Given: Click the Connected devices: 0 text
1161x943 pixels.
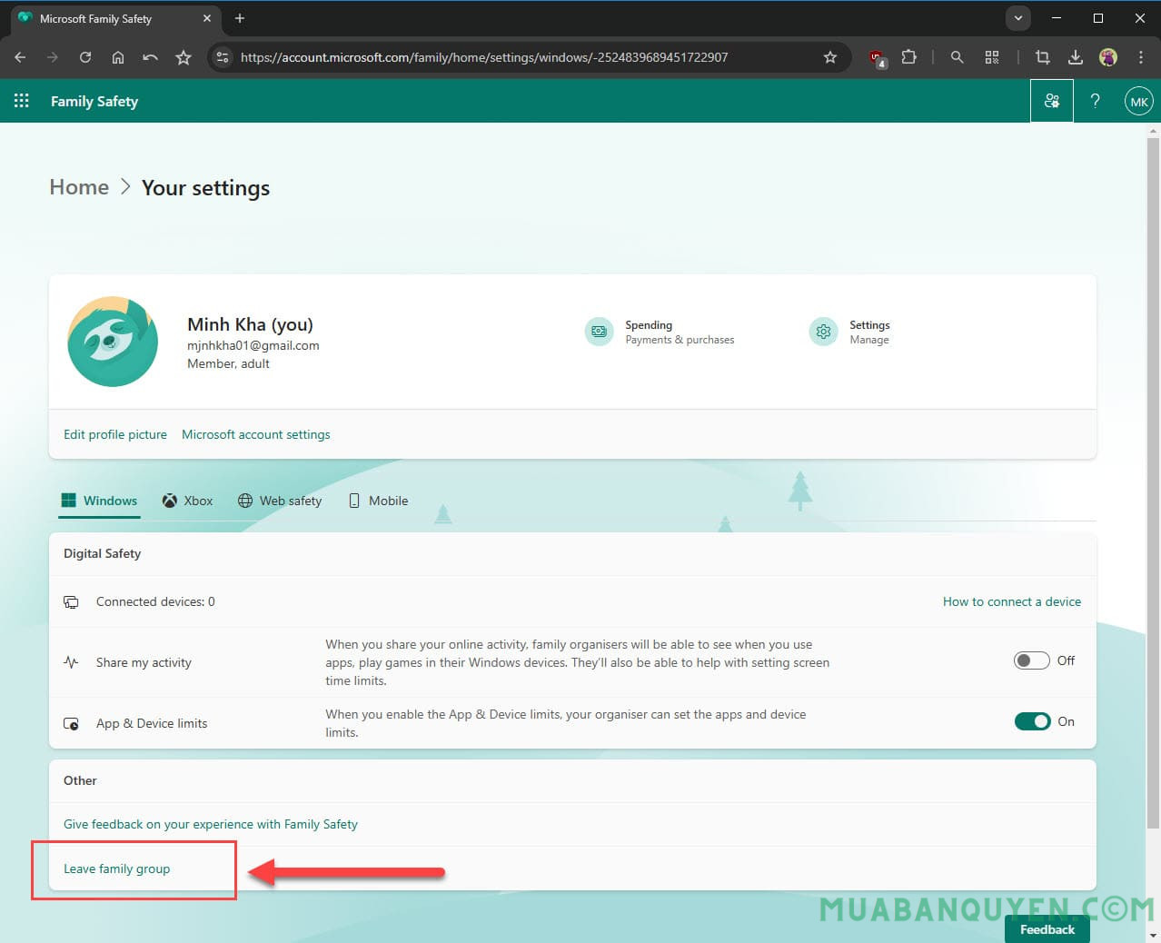Looking at the screenshot, I should click(x=155, y=601).
